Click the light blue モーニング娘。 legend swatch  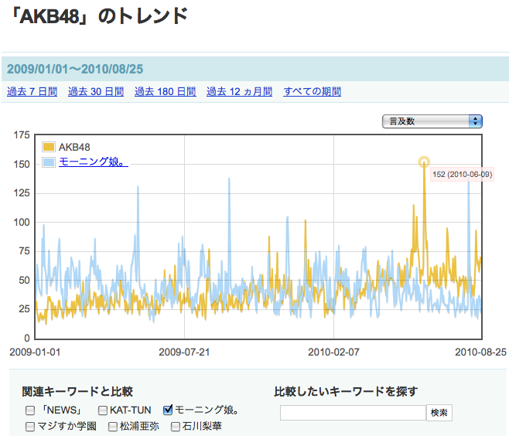click(x=49, y=162)
